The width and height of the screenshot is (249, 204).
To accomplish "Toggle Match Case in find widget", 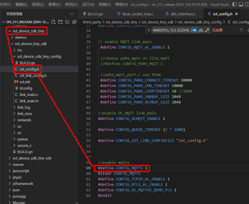I will coord(194,30).
